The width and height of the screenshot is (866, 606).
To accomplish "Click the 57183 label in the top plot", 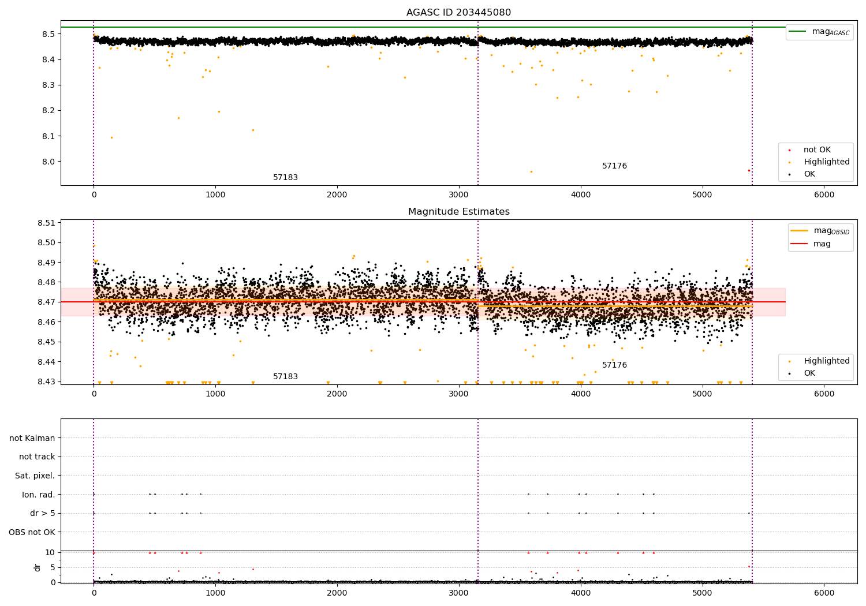I will coord(285,178).
